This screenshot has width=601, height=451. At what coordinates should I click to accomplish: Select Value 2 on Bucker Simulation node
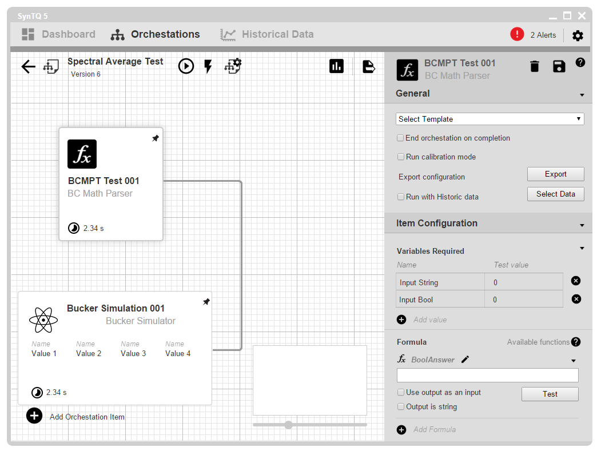[x=89, y=353]
